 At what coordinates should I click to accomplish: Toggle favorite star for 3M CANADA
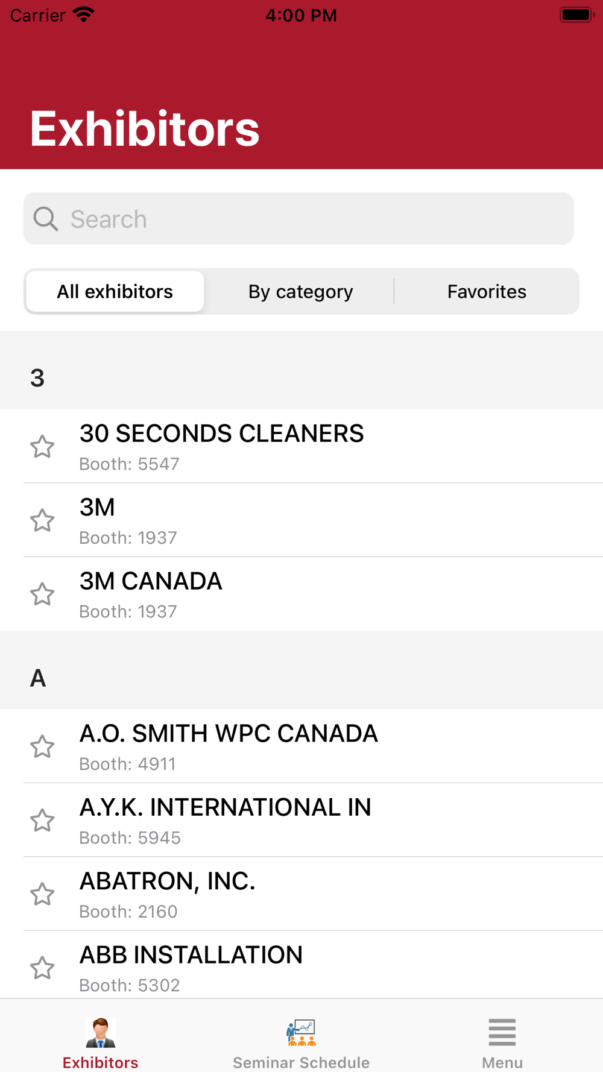(x=42, y=594)
